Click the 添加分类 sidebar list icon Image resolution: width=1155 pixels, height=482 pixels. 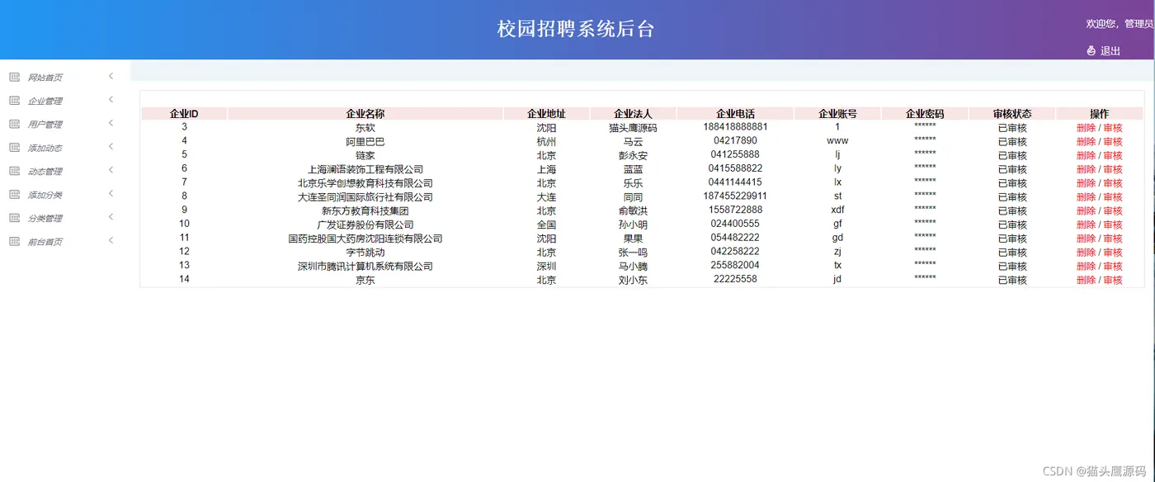click(x=14, y=194)
